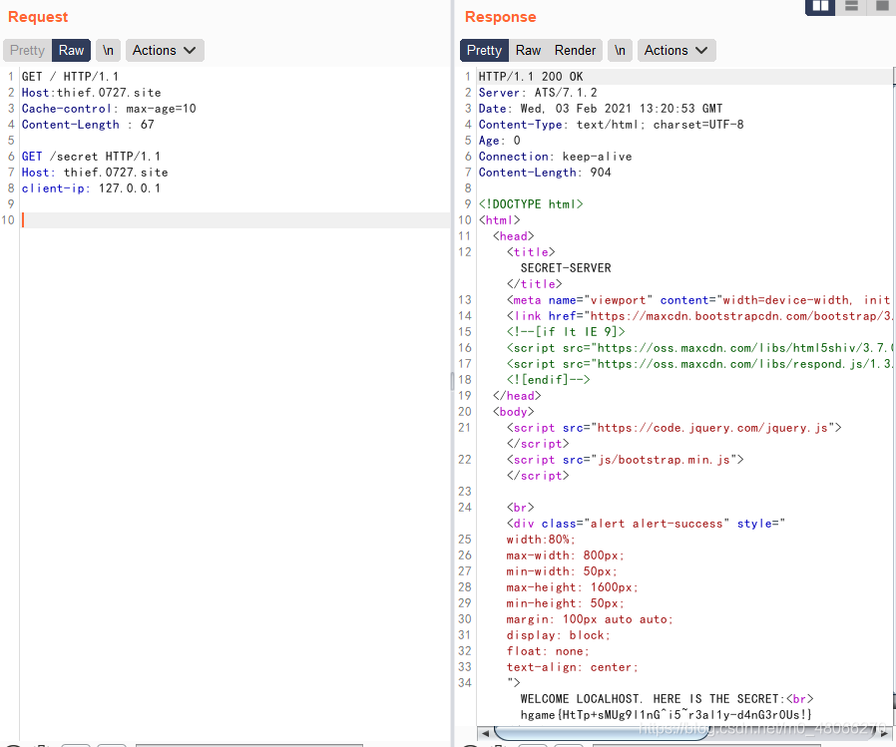The height and width of the screenshot is (747, 896).
Task: Toggle \n non-printable characters in Request
Action: tap(108, 50)
